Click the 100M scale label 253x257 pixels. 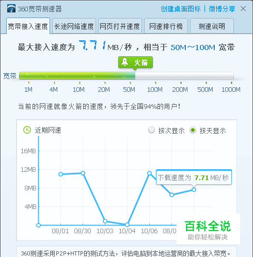coord(155,90)
